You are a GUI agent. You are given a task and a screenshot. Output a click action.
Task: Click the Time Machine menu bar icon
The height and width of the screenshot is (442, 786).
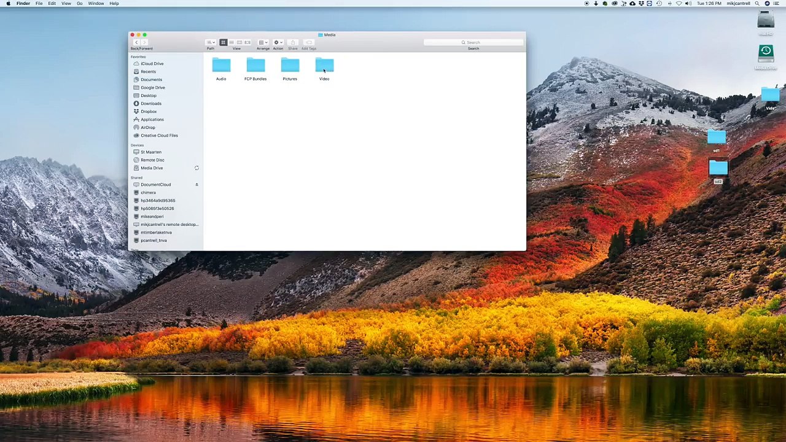[x=660, y=4]
